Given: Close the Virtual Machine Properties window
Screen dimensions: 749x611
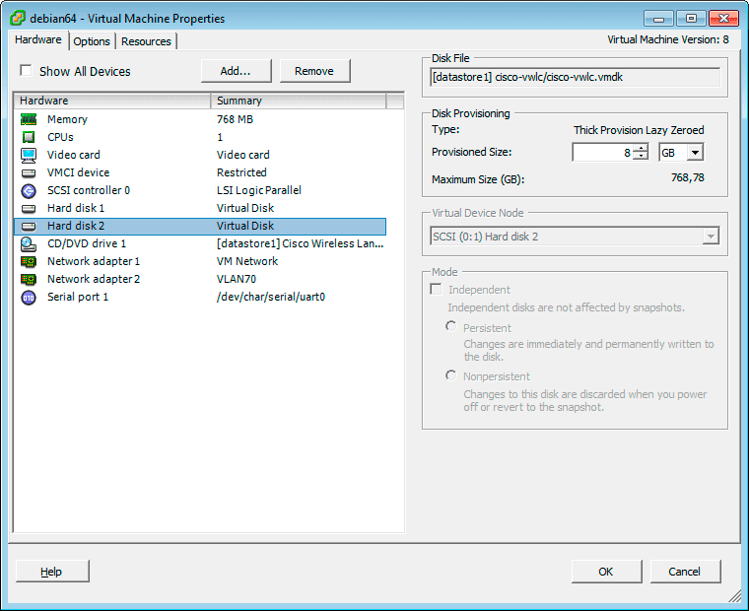Looking at the screenshot, I should click(723, 19).
